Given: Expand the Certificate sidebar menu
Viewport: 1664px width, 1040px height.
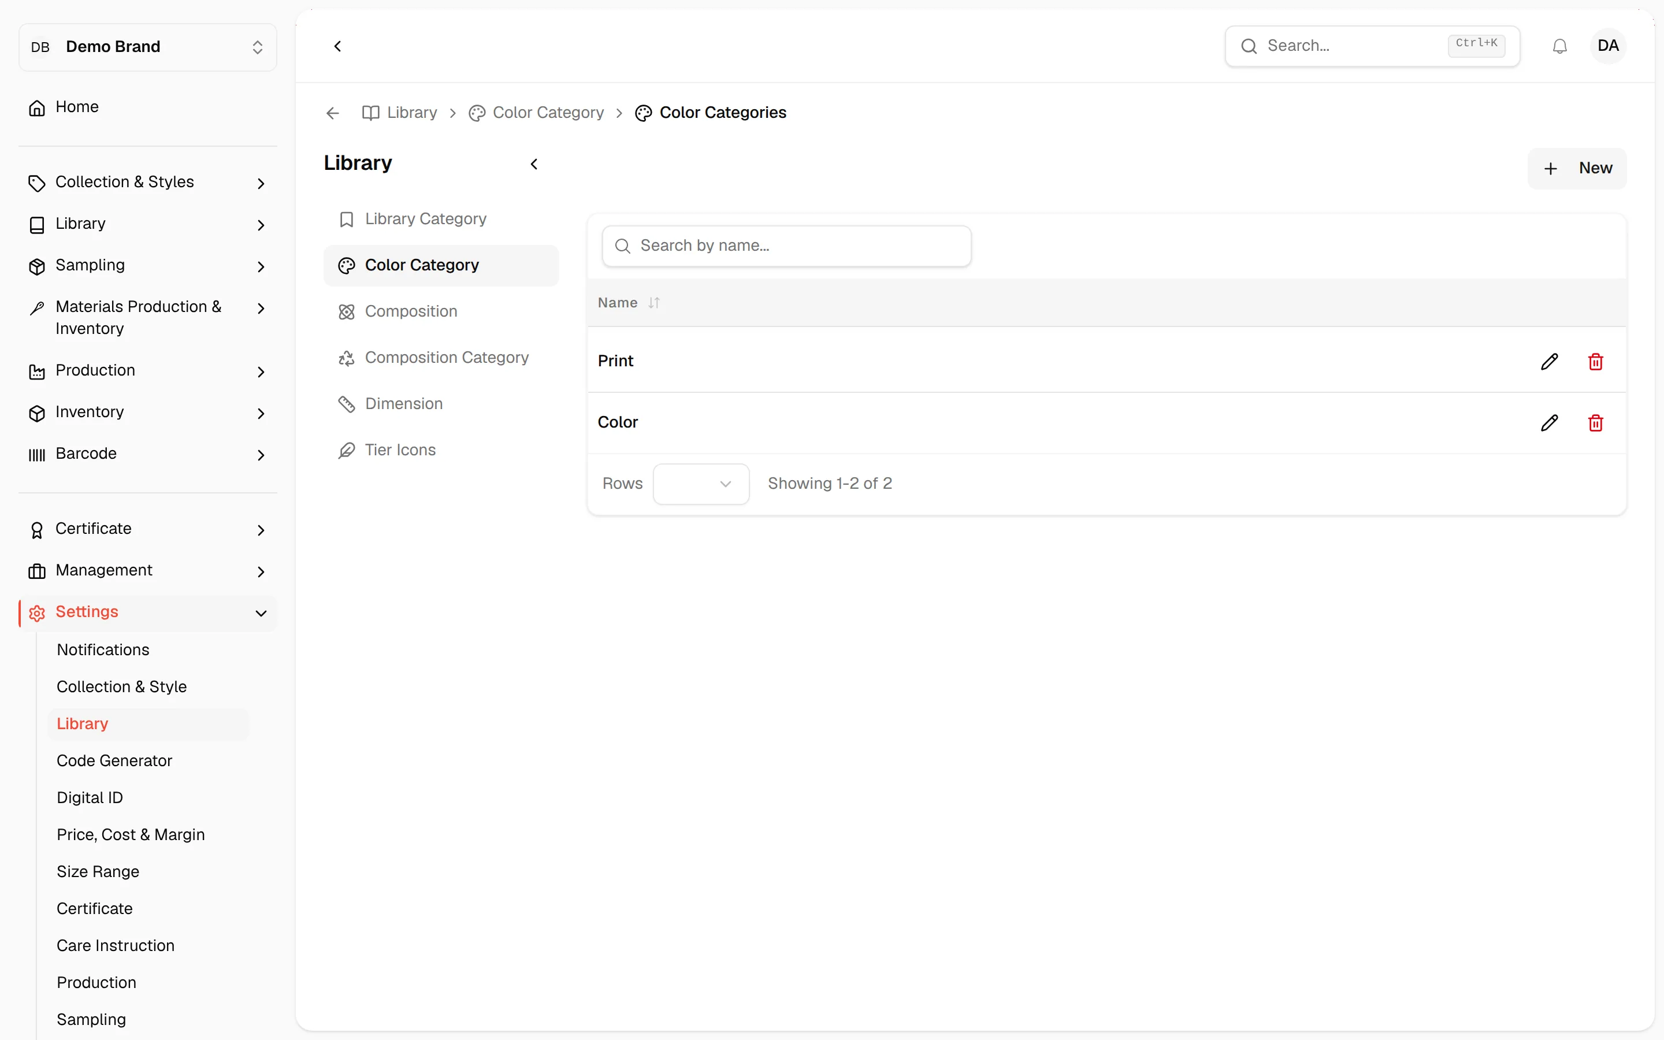Looking at the screenshot, I should click(148, 529).
